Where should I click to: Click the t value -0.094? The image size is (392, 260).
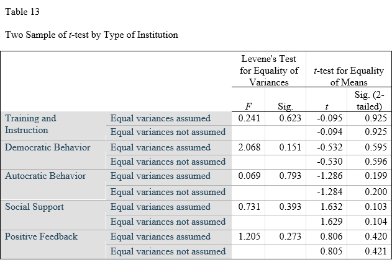[x=329, y=132]
